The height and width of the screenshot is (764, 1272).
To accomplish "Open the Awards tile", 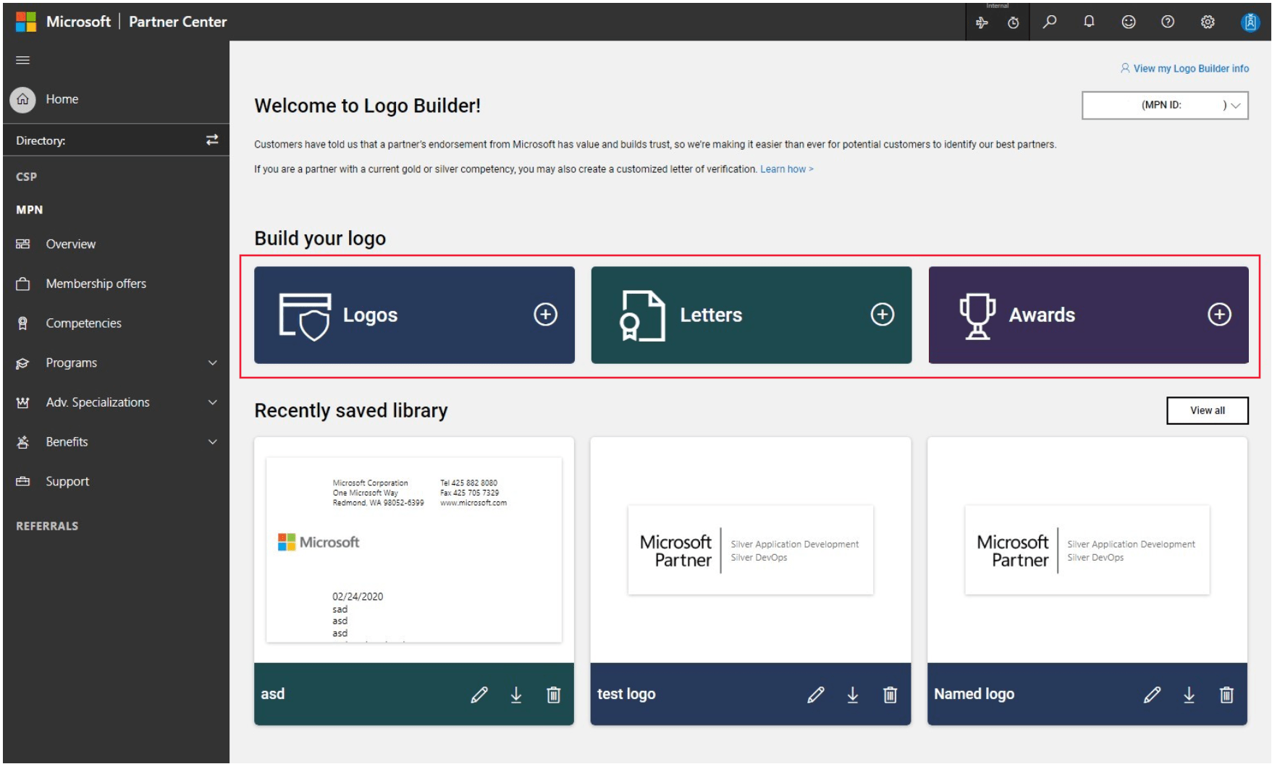I will pyautogui.click(x=1088, y=315).
